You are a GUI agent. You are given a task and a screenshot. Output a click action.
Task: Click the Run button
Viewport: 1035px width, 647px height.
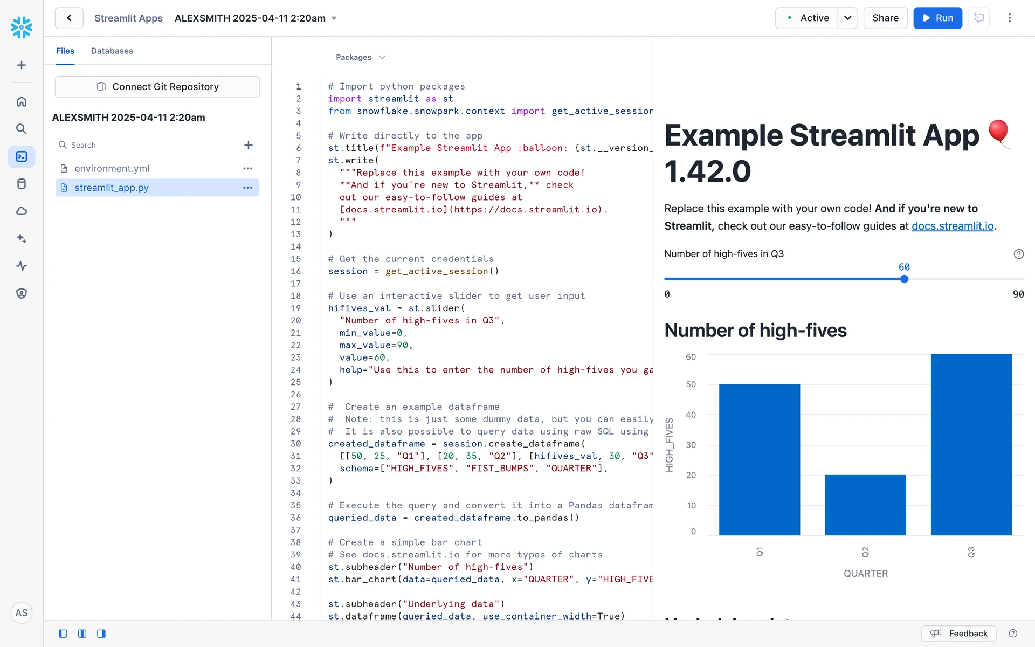click(x=937, y=18)
